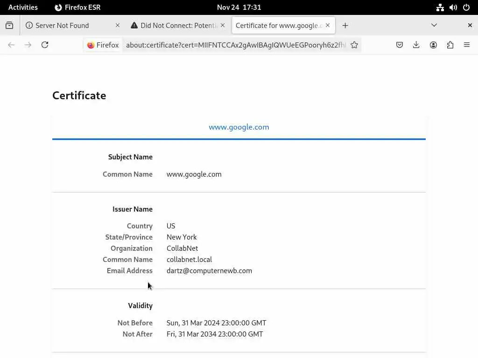Close the Did Not Connect tab

point(223,25)
